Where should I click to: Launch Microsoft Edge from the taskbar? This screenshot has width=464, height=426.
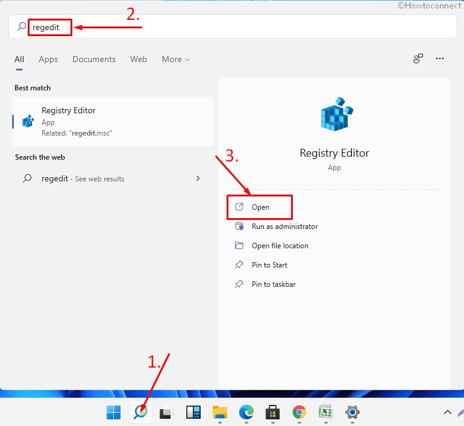point(246,412)
